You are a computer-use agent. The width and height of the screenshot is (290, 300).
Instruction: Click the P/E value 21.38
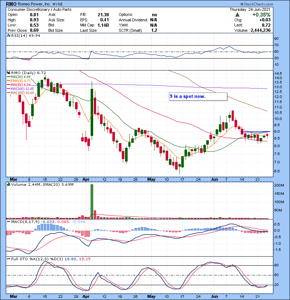point(103,15)
